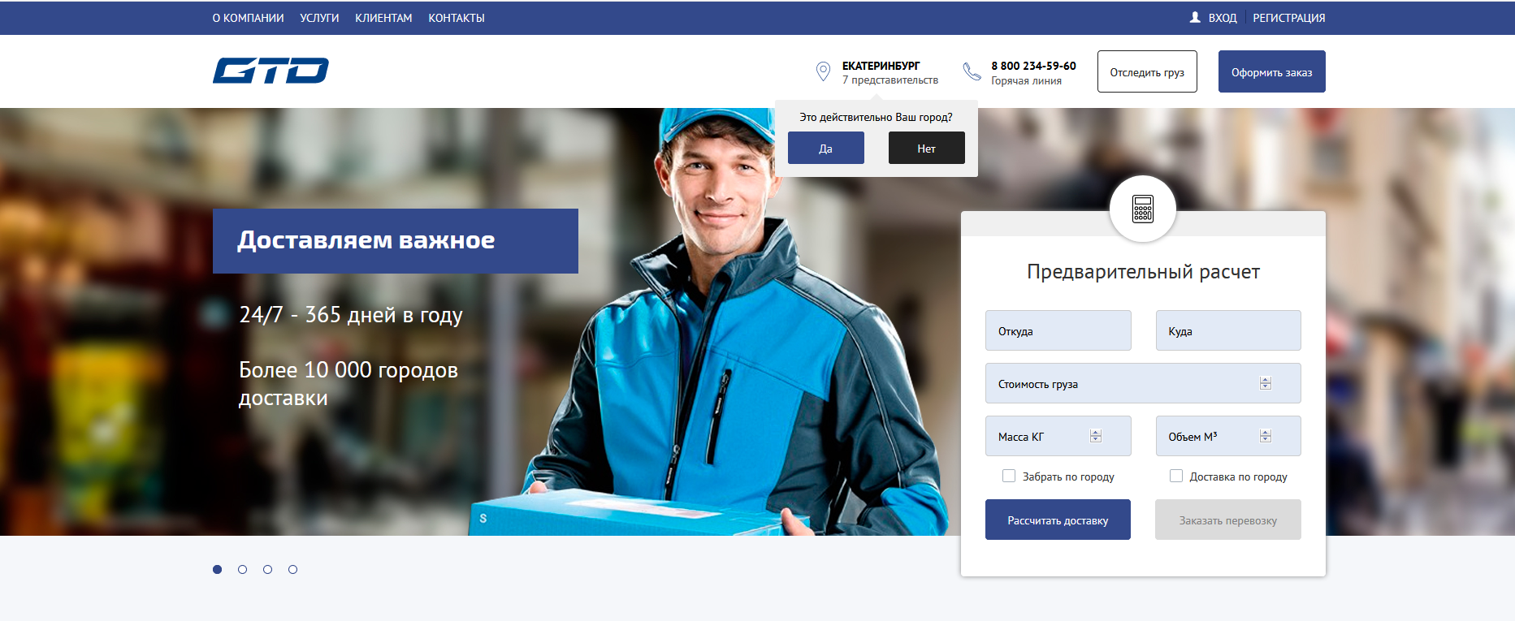Click the Заказать перевозку button
Viewport: 1515px width, 621px height.
(x=1228, y=520)
